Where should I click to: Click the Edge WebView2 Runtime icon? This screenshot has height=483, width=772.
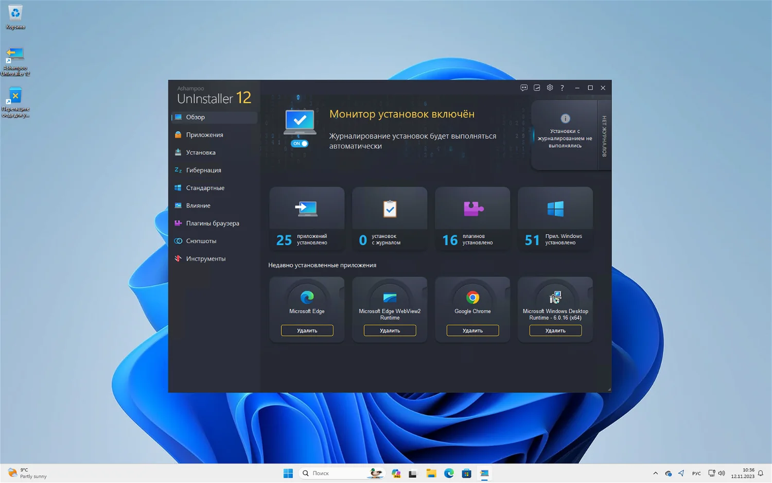click(390, 297)
